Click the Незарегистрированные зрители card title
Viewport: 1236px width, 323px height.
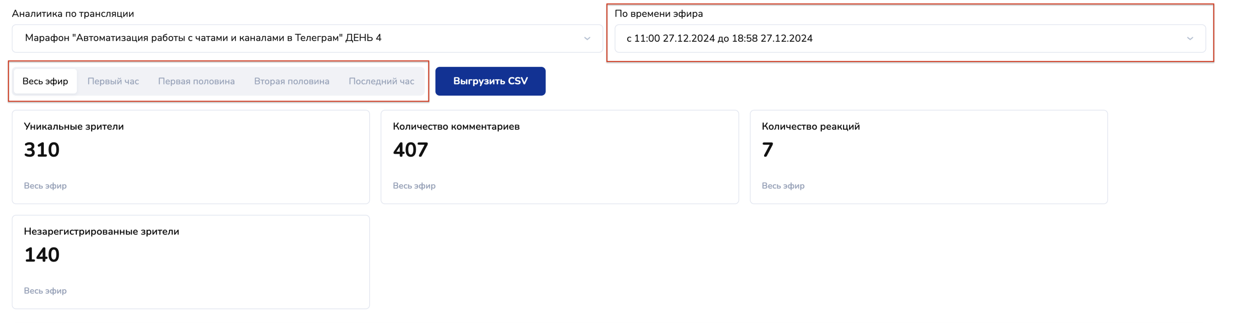click(101, 231)
